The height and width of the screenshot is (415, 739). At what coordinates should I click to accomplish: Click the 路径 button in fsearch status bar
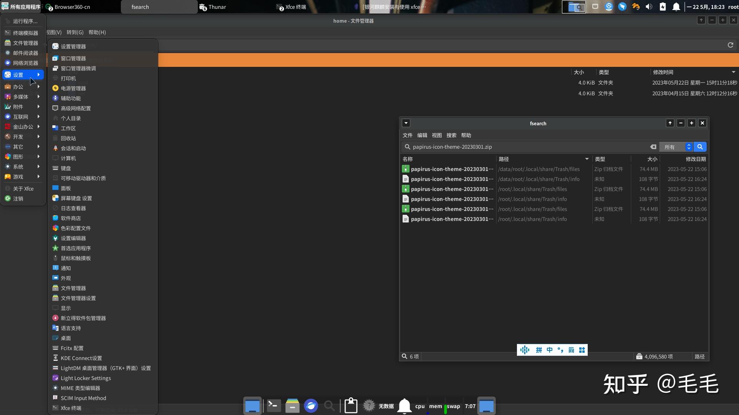tap(699, 357)
